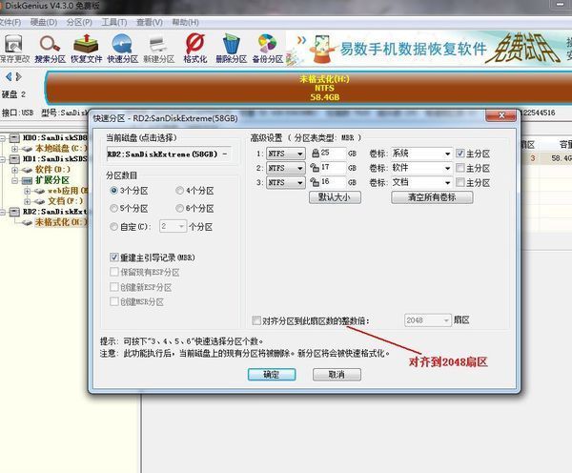Image resolution: width=572 pixels, height=473 pixels.
Task: Open file system dropdown for partition 2
Action: (x=286, y=168)
